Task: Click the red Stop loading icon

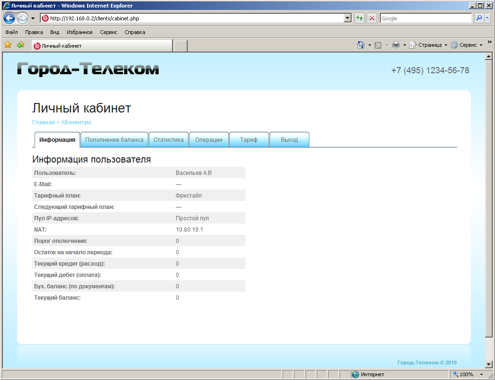Action: pyautogui.click(x=372, y=18)
